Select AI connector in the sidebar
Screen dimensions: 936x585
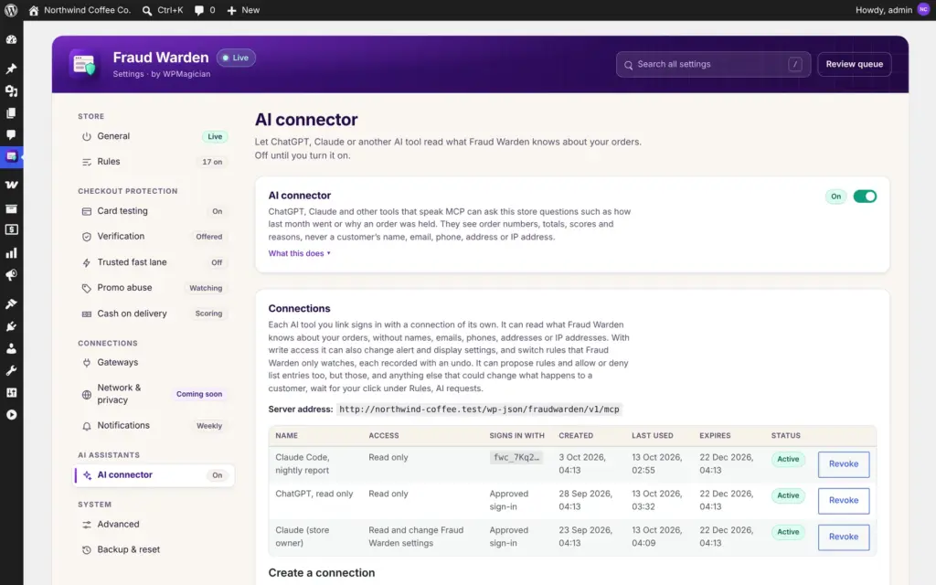click(154, 475)
